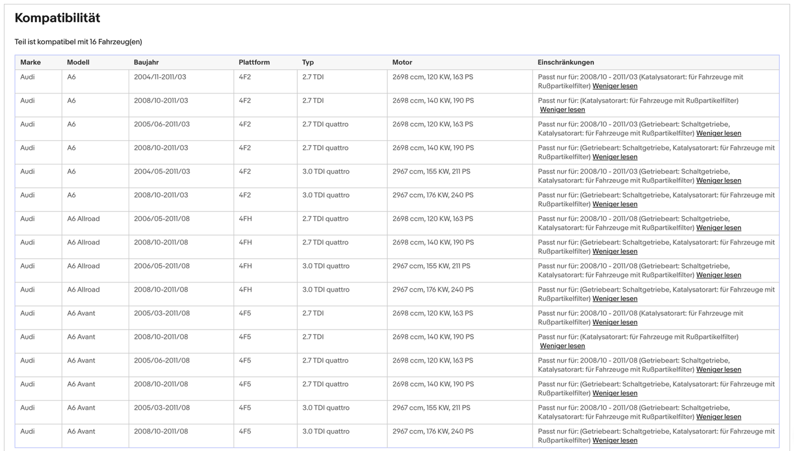The image size is (794, 451).
Task: Collapse restrictions for A6 Avant 3.0 TDI quattro 240 PS
Action: point(614,441)
